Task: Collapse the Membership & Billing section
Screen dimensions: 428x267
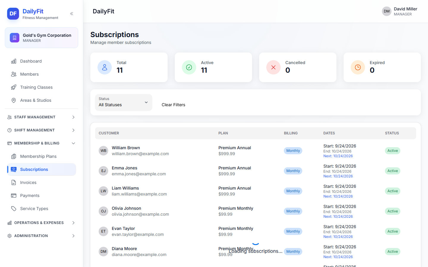Action: click(x=41, y=143)
